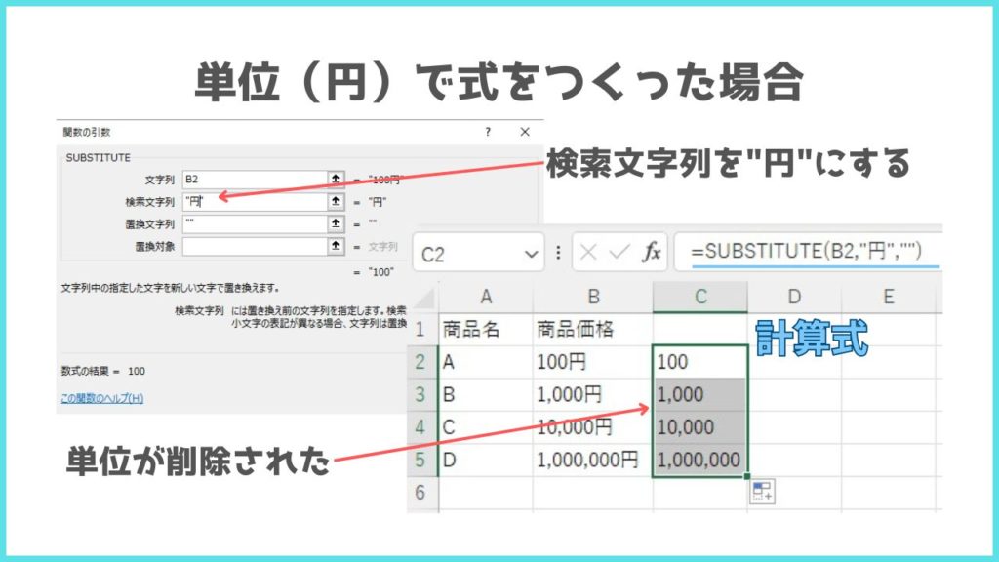
Task: Open the Auto Fill Options icon
Action: 762,492
